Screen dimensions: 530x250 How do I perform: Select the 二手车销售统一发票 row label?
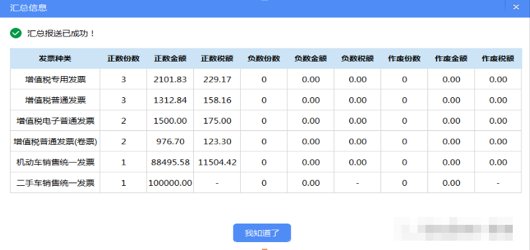point(56,183)
